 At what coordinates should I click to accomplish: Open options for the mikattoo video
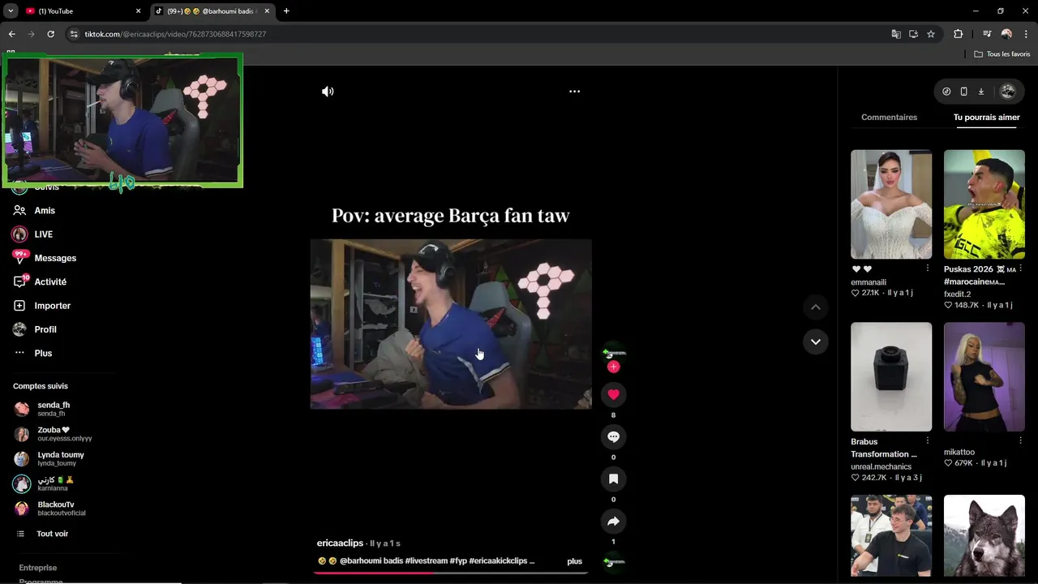(1020, 440)
